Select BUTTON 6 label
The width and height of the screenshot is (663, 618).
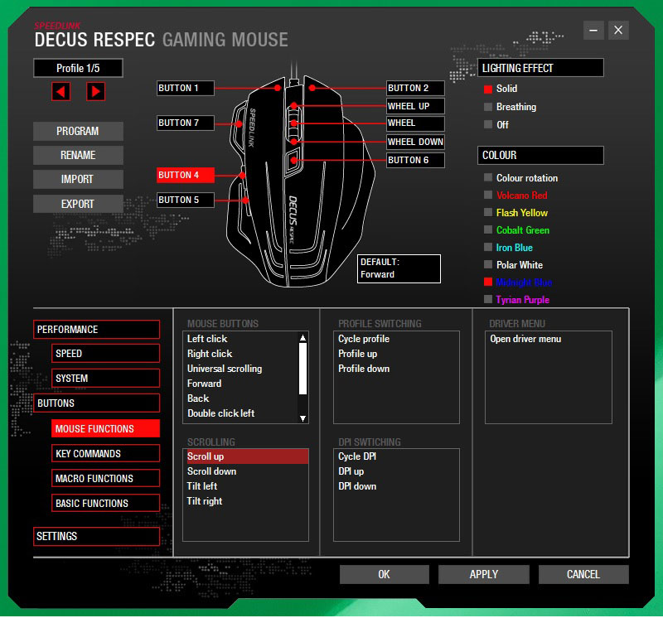point(415,160)
